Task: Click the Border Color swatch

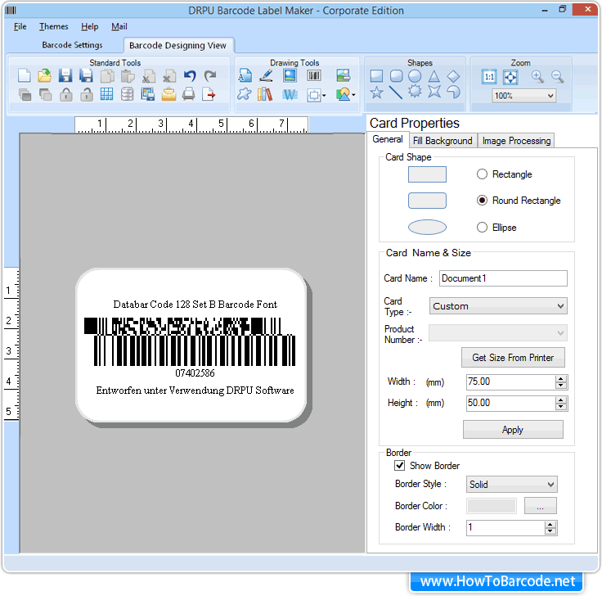Action: point(492,506)
